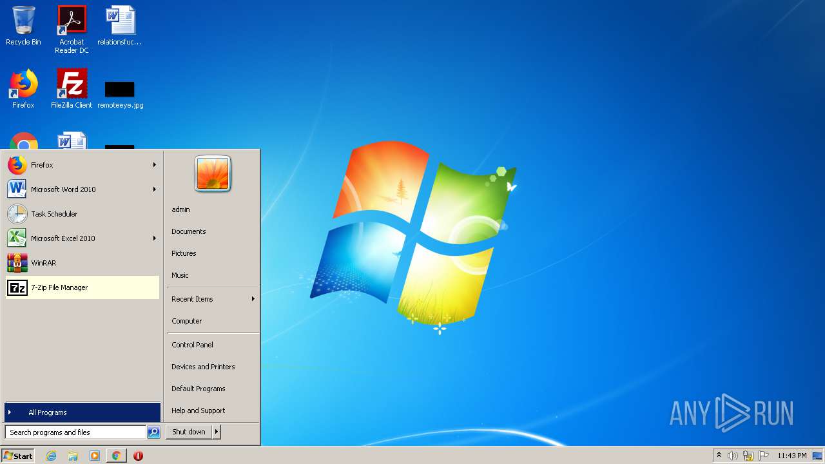Screen dimensions: 825x464
Task: Open the Recycle Bin desktop icon
Action: tap(23, 26)
